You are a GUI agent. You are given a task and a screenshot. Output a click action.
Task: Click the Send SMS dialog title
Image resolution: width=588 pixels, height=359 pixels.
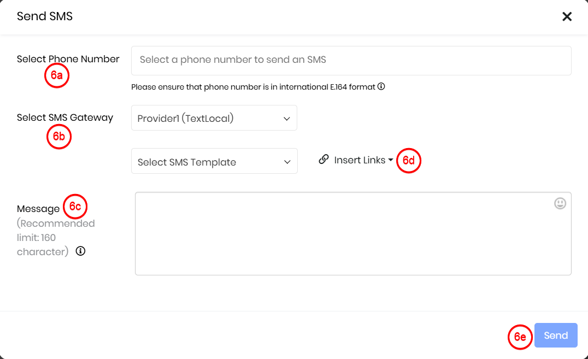(x=45, y=16)
